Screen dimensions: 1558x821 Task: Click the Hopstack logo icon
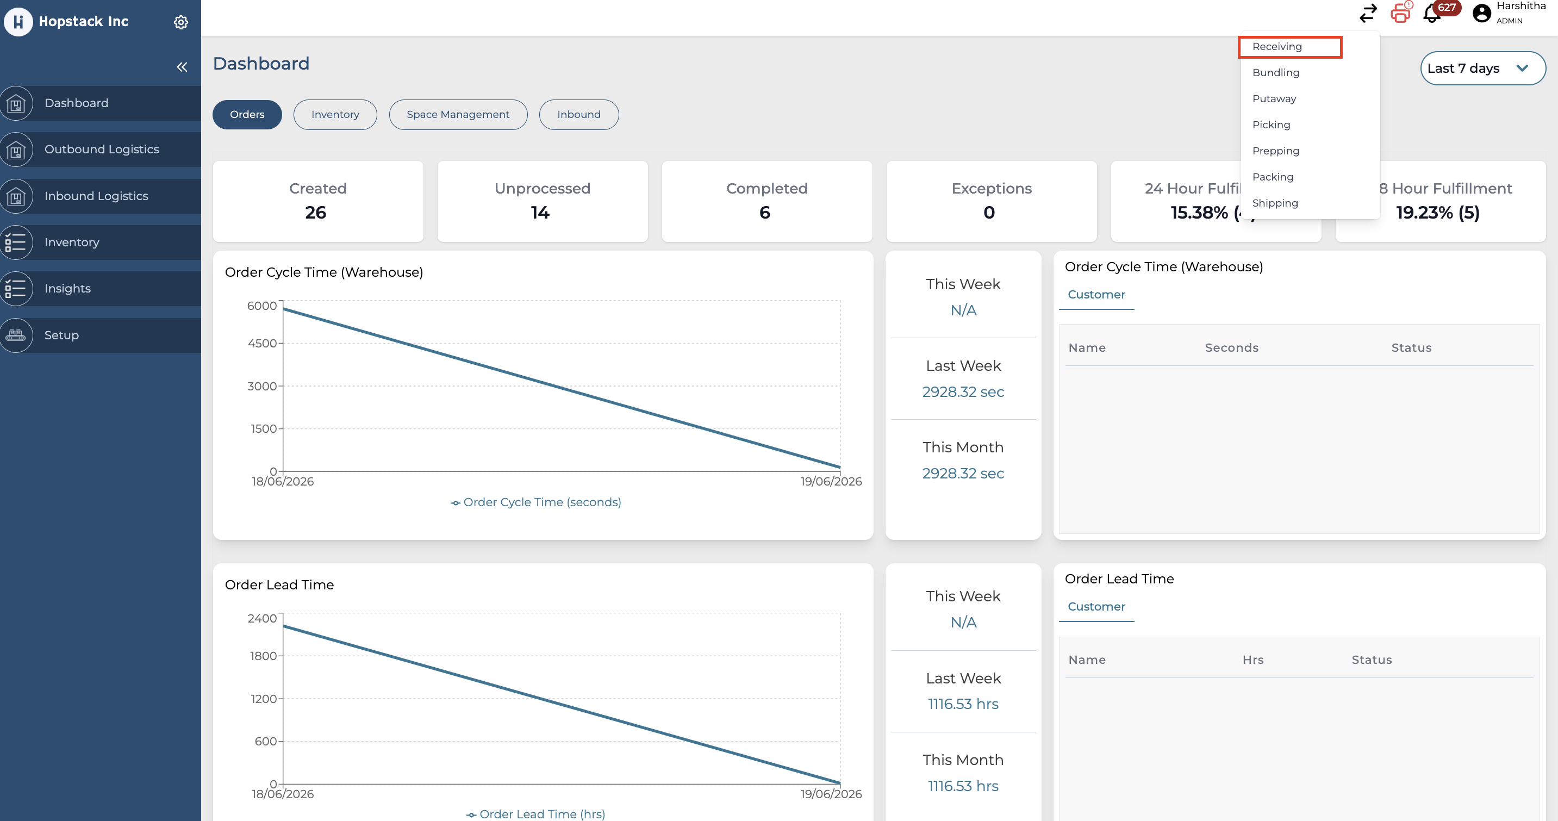(x=18, y=22)
